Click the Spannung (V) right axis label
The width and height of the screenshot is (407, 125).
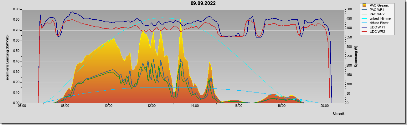[356, 56]
